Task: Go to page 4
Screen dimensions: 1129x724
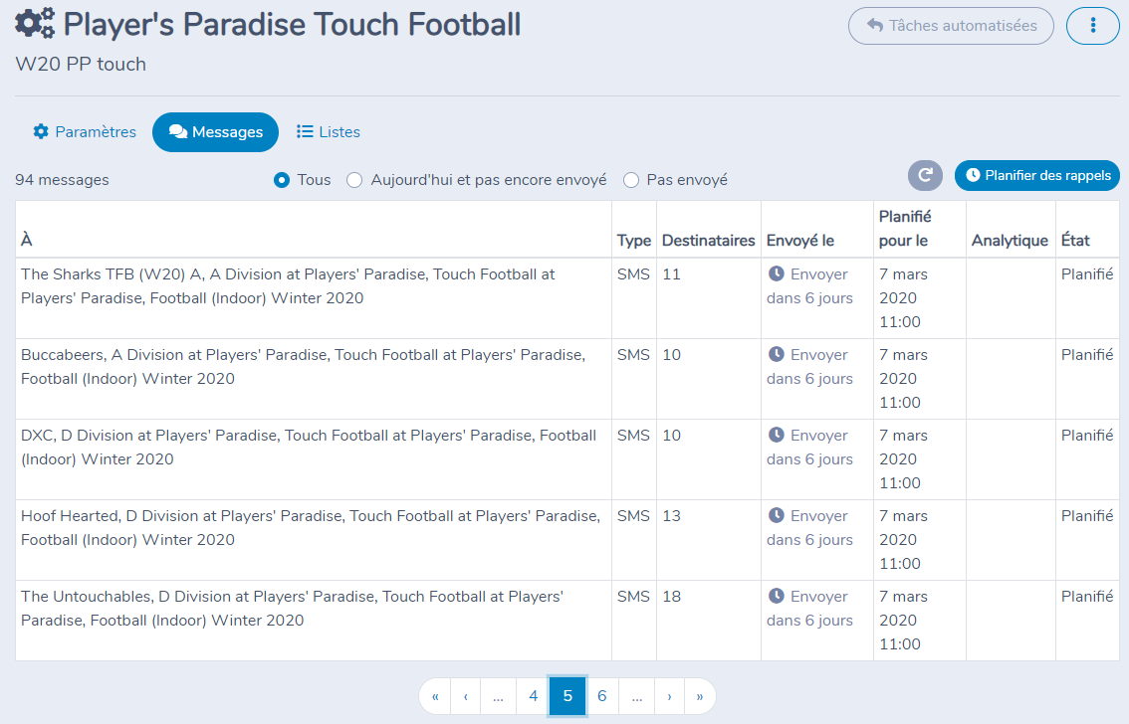Action: coord(533,696)
